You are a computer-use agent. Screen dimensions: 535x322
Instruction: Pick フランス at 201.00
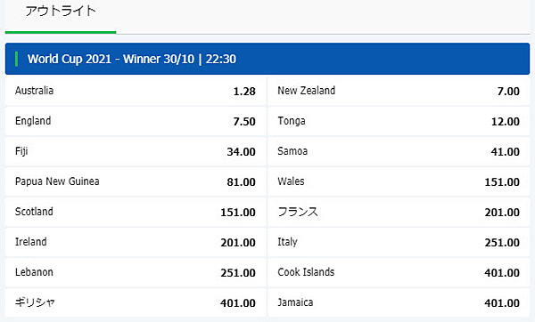click(399, 212)
